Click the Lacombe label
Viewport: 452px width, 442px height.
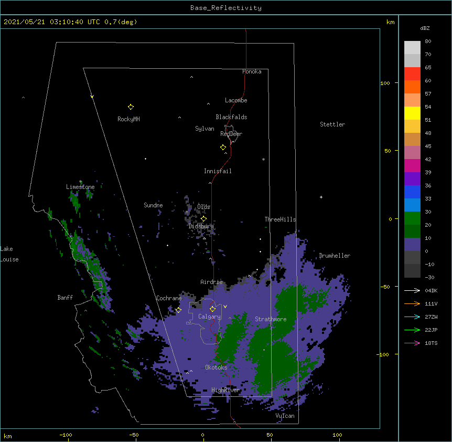pyautogui.click(x=236, y=100)
